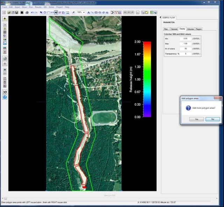Click the 'Colorbar MIN and MAX values' heading
The width and height of the screenshot is (224, 207).
tap(177, 34)
